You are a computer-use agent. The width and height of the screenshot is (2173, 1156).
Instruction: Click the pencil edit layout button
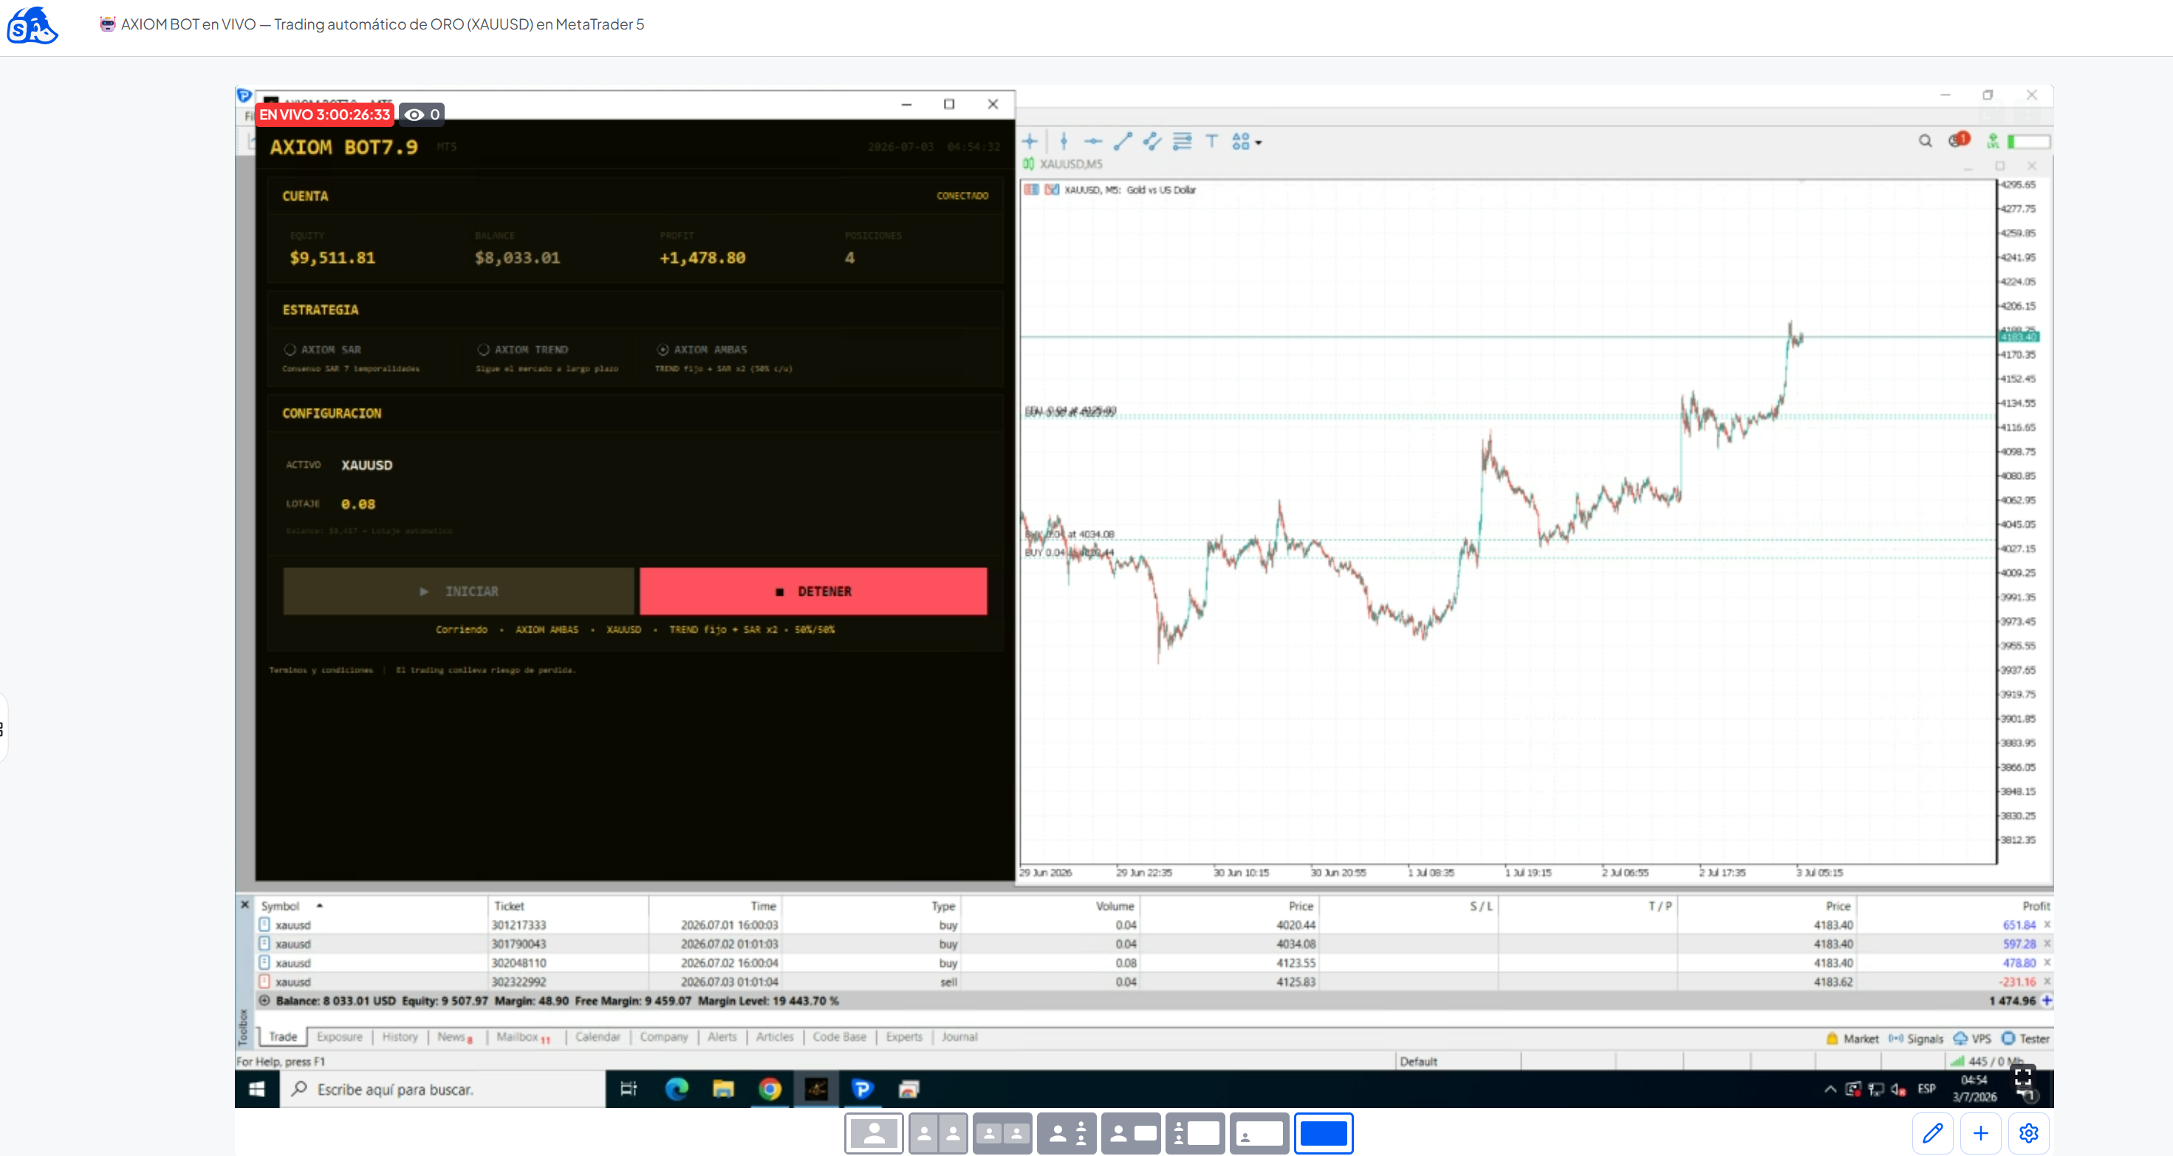(1933, 1133)
